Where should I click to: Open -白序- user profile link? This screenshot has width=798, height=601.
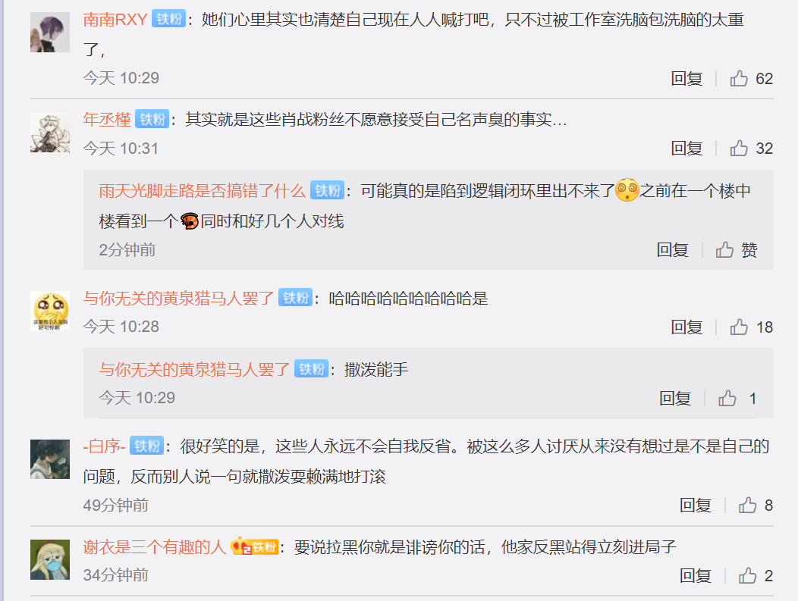pos(105,446)
